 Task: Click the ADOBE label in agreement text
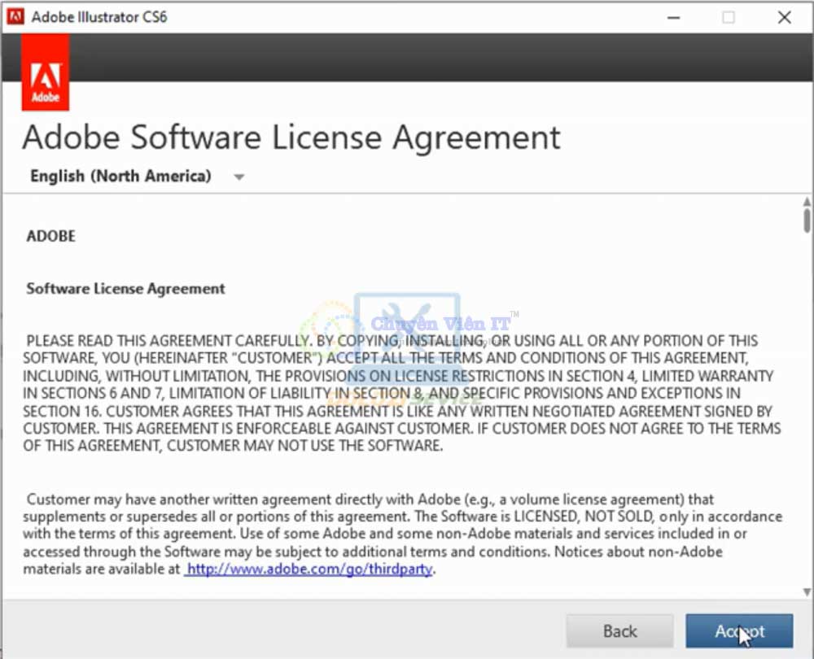click(50, 237)
